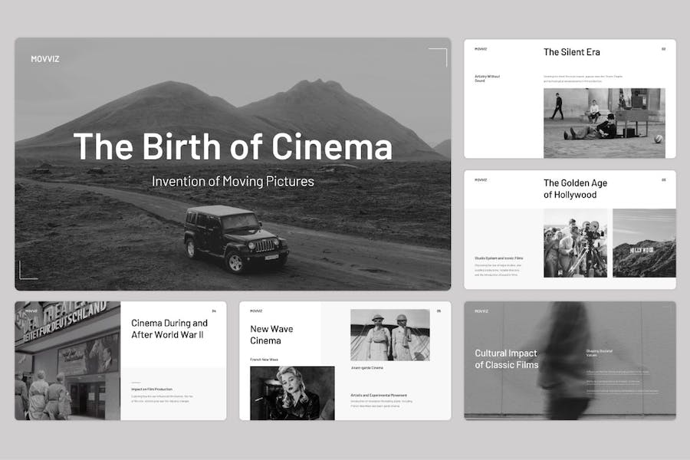Select 'Cultural Impact of Classic Films' heading
The height and width of the screenshot is (460, 690).
[507, 359]
